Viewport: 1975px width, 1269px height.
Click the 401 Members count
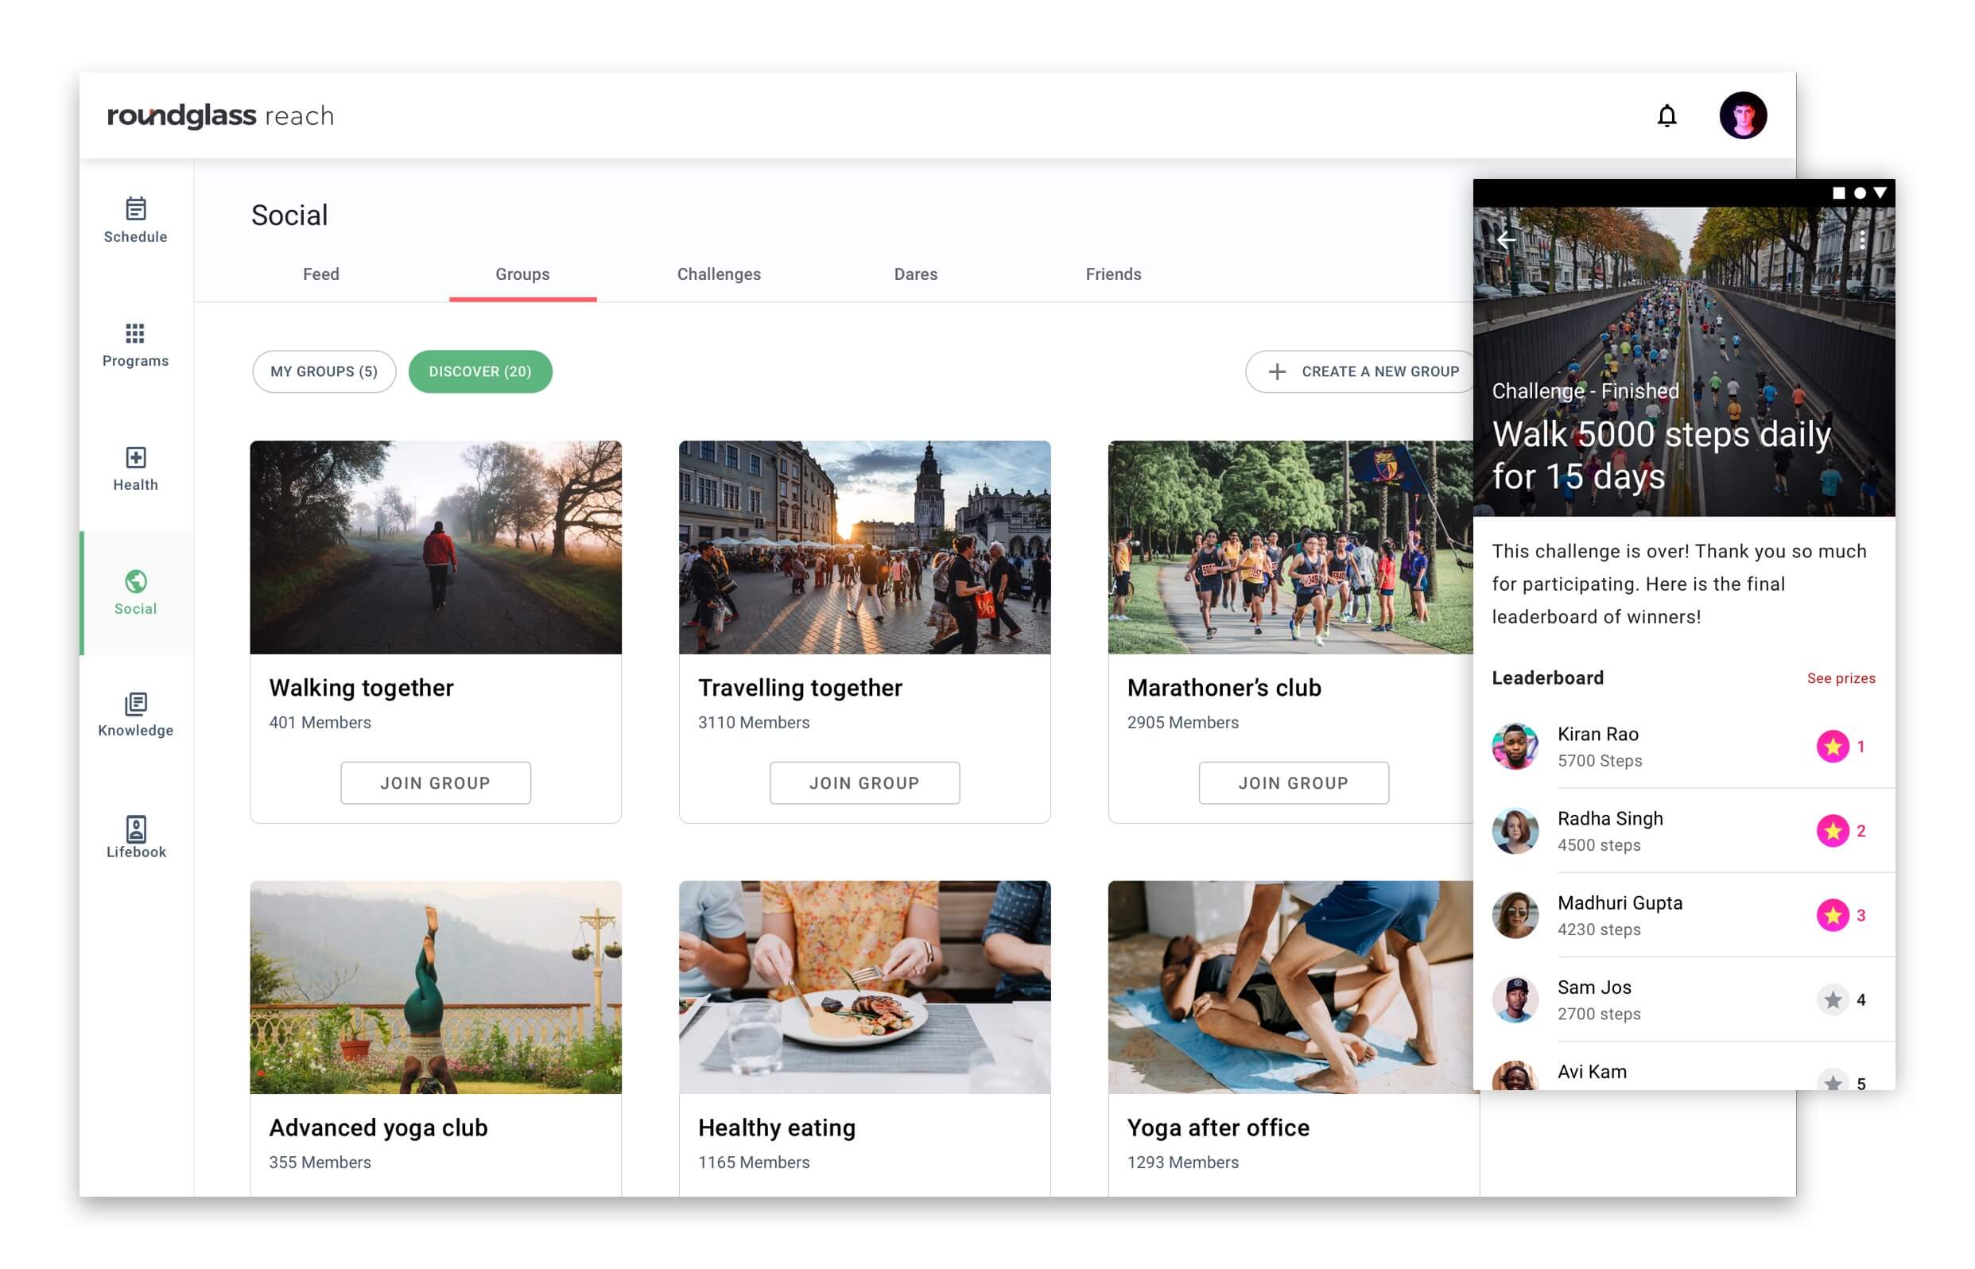(x=320, y=723)
